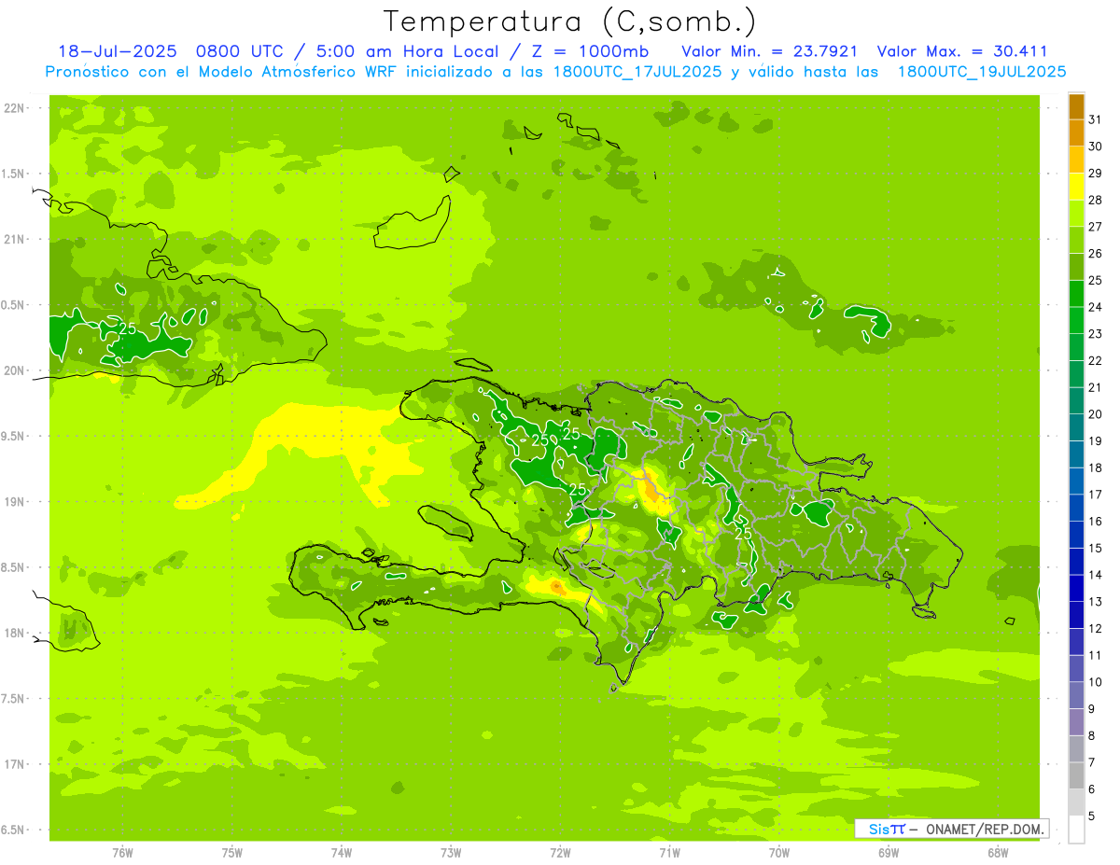Screen dimensions: 1120x865
Task: Click the "74W" longitude label
Action: point(342,853)
